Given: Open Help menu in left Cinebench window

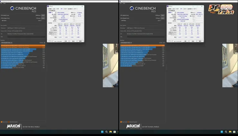Looking at the screenshot, I should [x=5, y=3].
